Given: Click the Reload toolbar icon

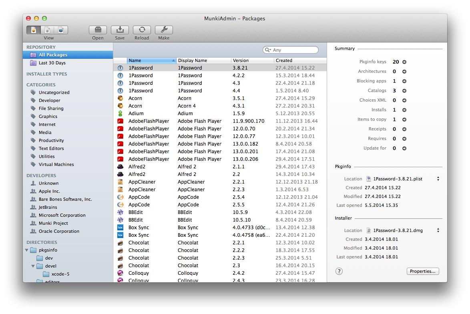Looking at the screenshot, I should point(142,30).
